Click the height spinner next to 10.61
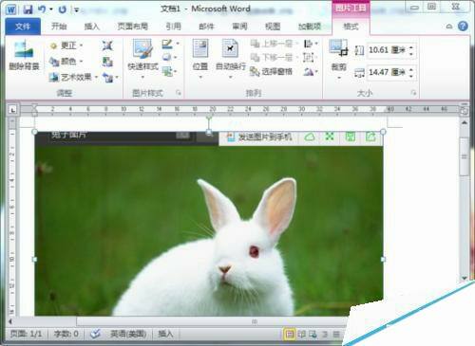 pos(411,50)
